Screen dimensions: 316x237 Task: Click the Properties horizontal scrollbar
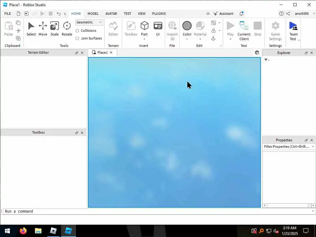[289, 205]
